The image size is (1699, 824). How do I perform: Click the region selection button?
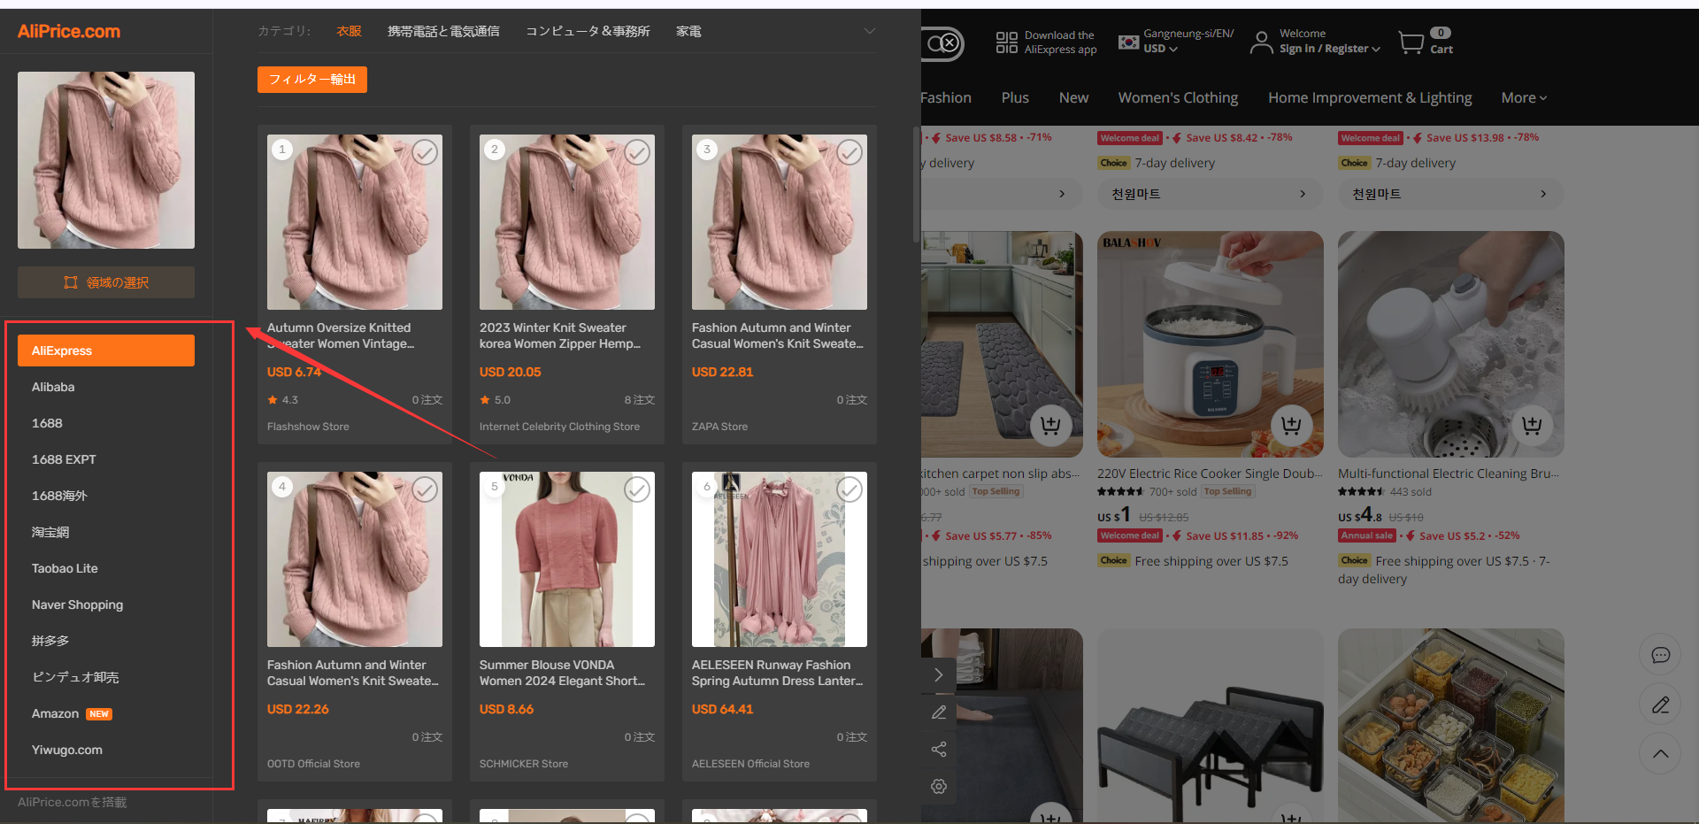pos(106,282)
